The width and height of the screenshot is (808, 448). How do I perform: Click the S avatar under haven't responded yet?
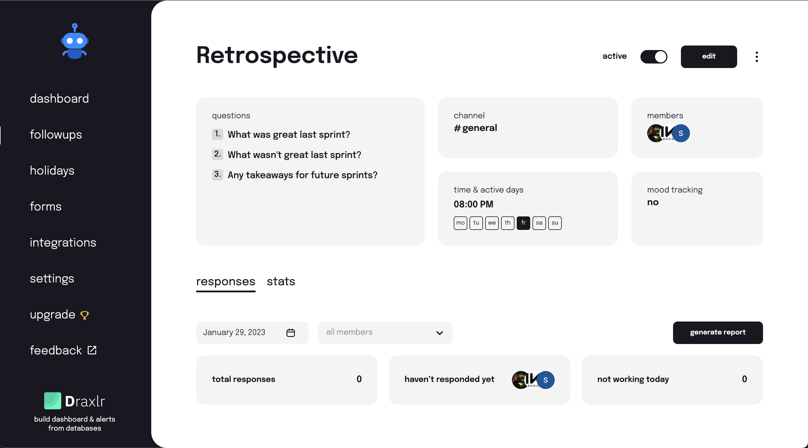click(545, 380)
